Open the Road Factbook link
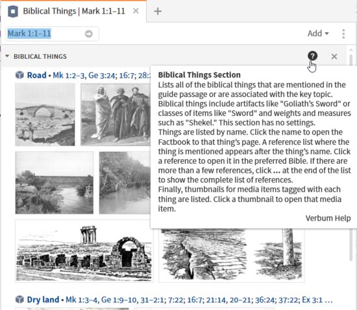This screenshot has width=357, height=310. point(36,75)
